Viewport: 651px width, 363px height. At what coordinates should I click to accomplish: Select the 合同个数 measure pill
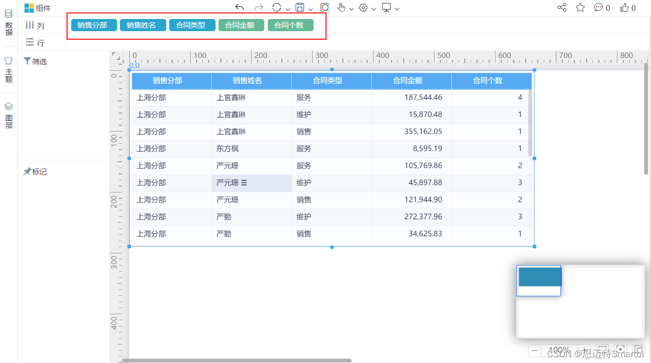[x=291, y=25]
